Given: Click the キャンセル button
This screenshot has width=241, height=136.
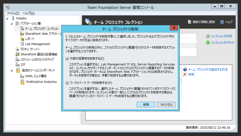Looking at the screenshot, I should coord(166,104).
